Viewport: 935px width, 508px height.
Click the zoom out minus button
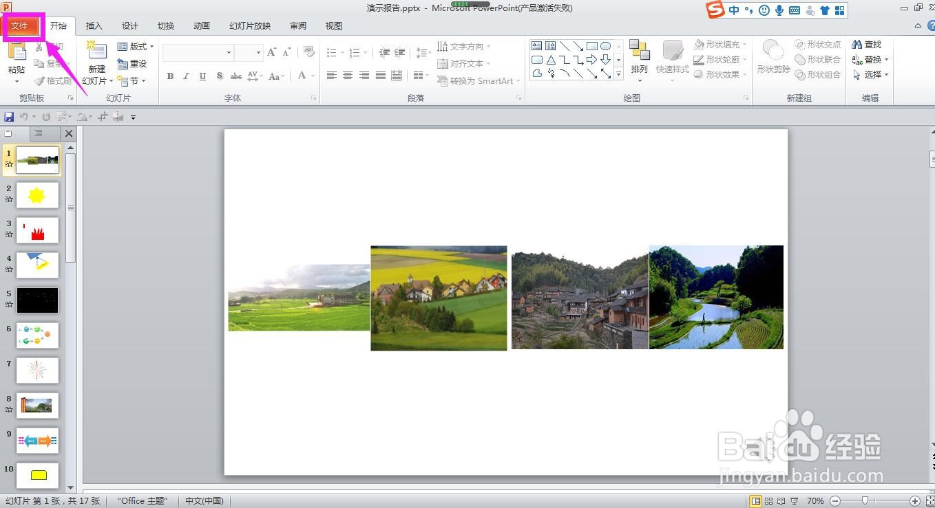coord(834,501)
